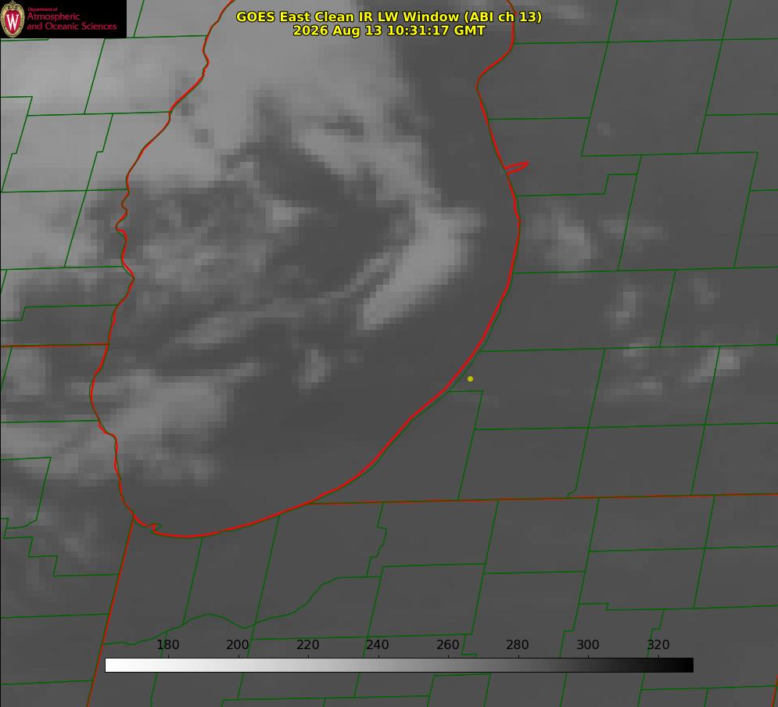This screenshot has width=778, height=707.
Task: Click the white end of colorbar
Action: (112, 666)
